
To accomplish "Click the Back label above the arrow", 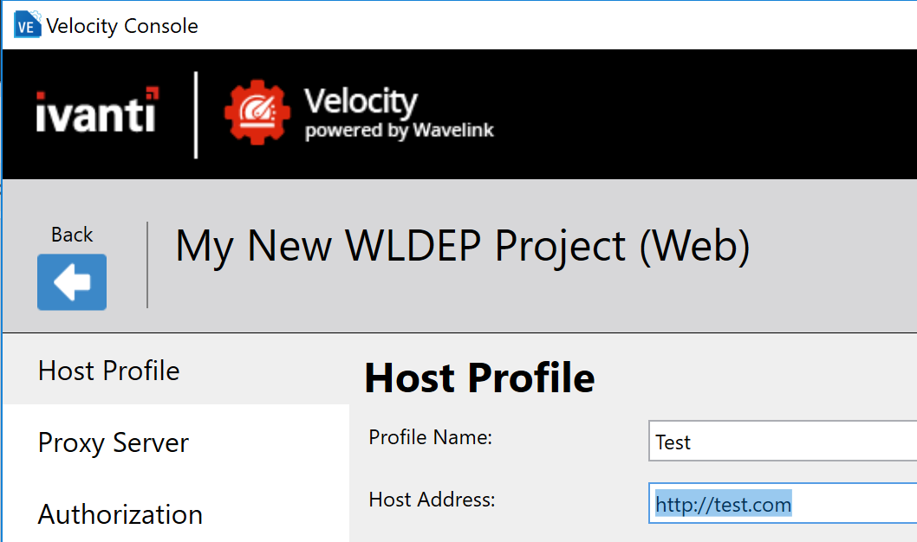I will (72, 234).
